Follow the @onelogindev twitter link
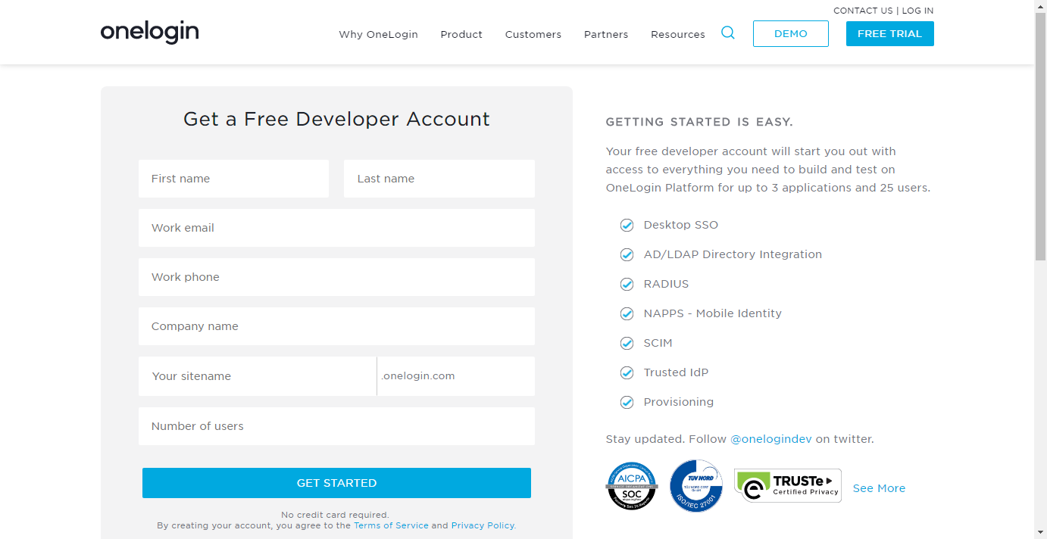Screen dimensions: 1047x539 [770, 439]
